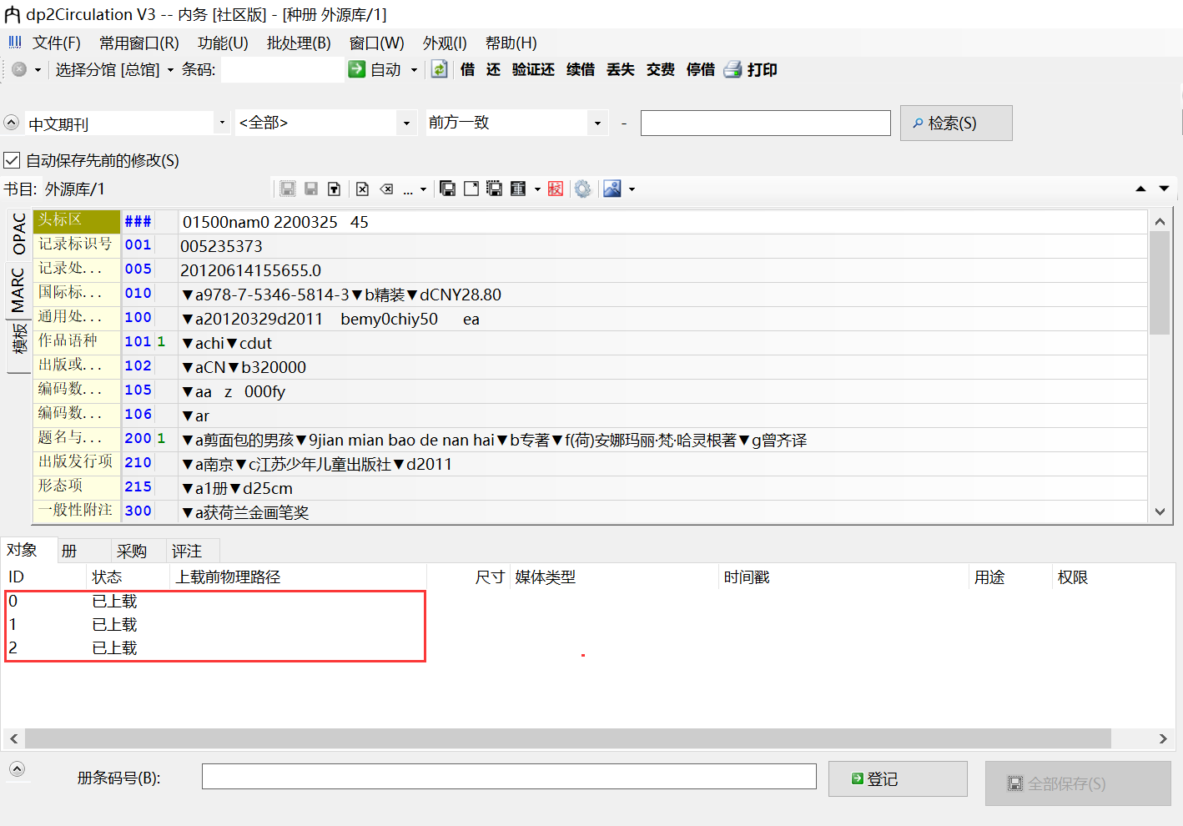Select the OPAC vertical tab

pyautogui.click(x=18, y=234)
